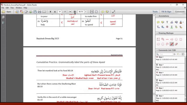Viewport: 187px width, 105px height.
Task: Select comment dated 5/29/2023 4:31:54 AM
Action: tap(170, 75)
